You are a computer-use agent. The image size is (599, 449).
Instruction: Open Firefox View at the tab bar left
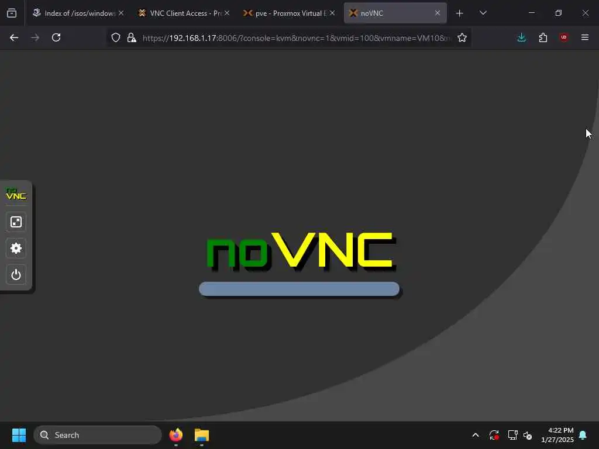click(x=12, y=13)
